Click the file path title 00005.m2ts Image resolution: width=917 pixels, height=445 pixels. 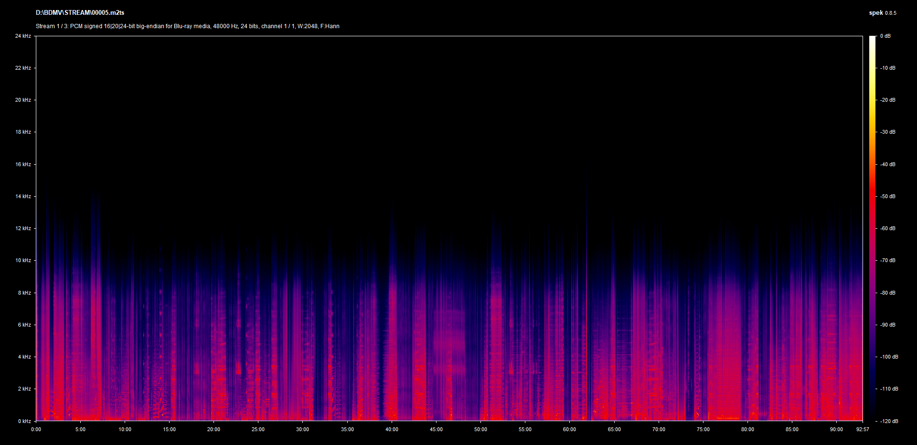tap(80, 13)
